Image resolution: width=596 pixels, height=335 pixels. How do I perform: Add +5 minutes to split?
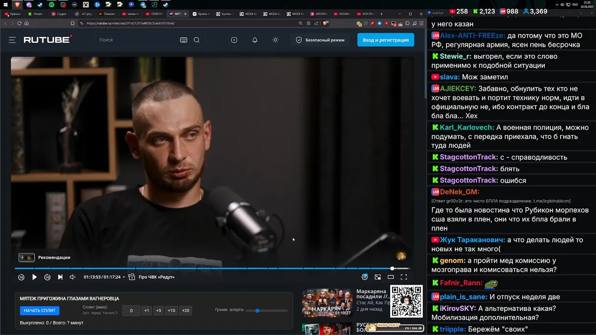pyautogui.click(x=159, y=310)
